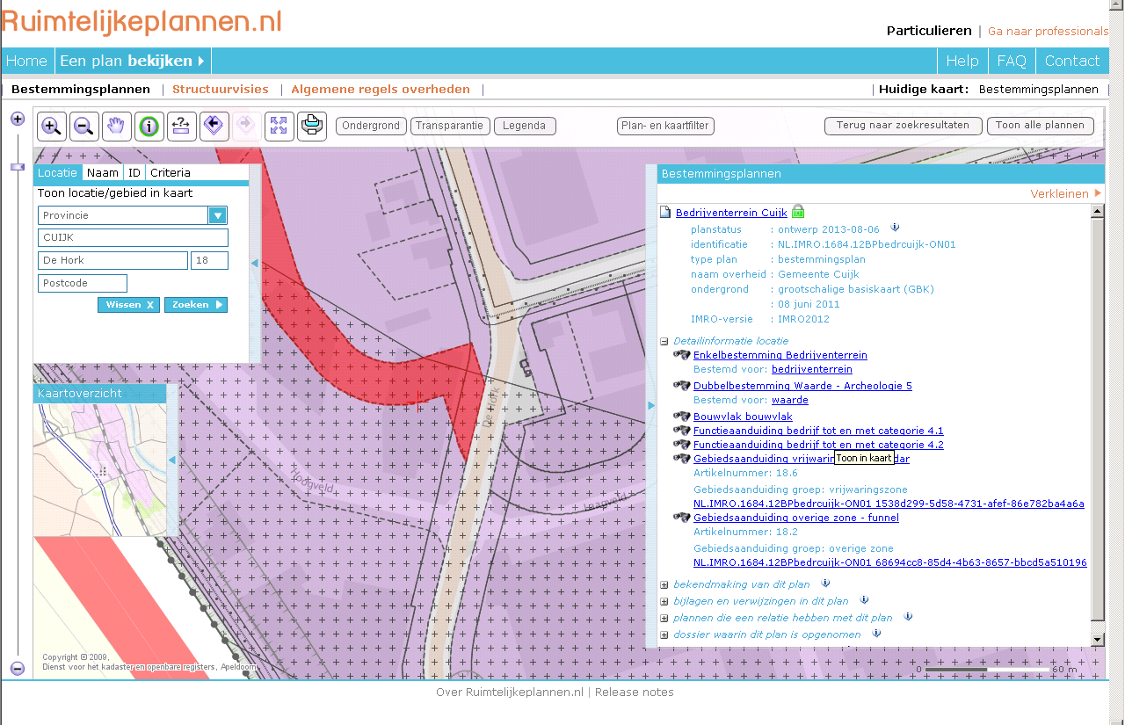
Task: Open the Ondergrond options
Action: click(372, 126)
